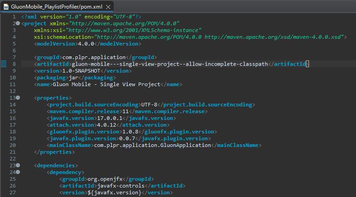Click the opening properties tag on line 13

(x=53, y=98)
